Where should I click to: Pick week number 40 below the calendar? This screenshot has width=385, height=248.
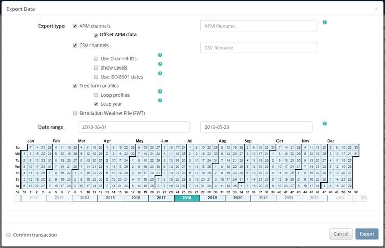280,192
